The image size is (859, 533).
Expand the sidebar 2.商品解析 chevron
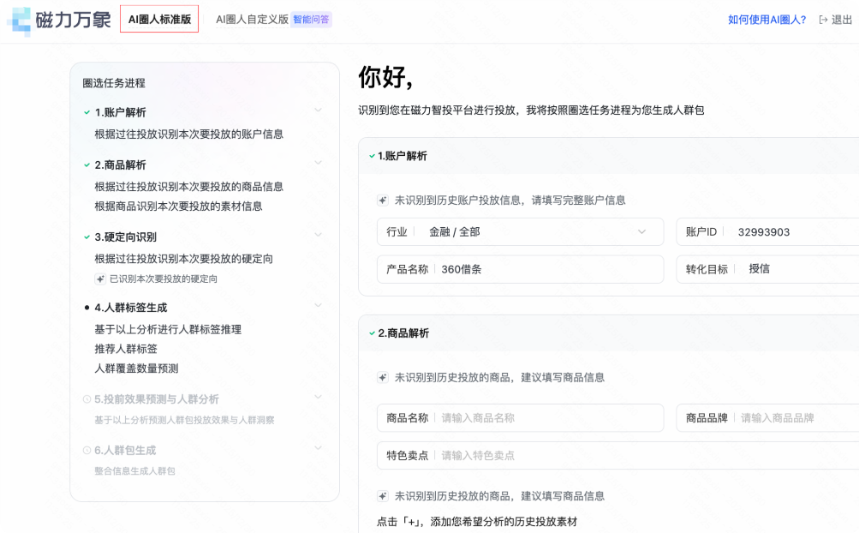click(318, 163)
